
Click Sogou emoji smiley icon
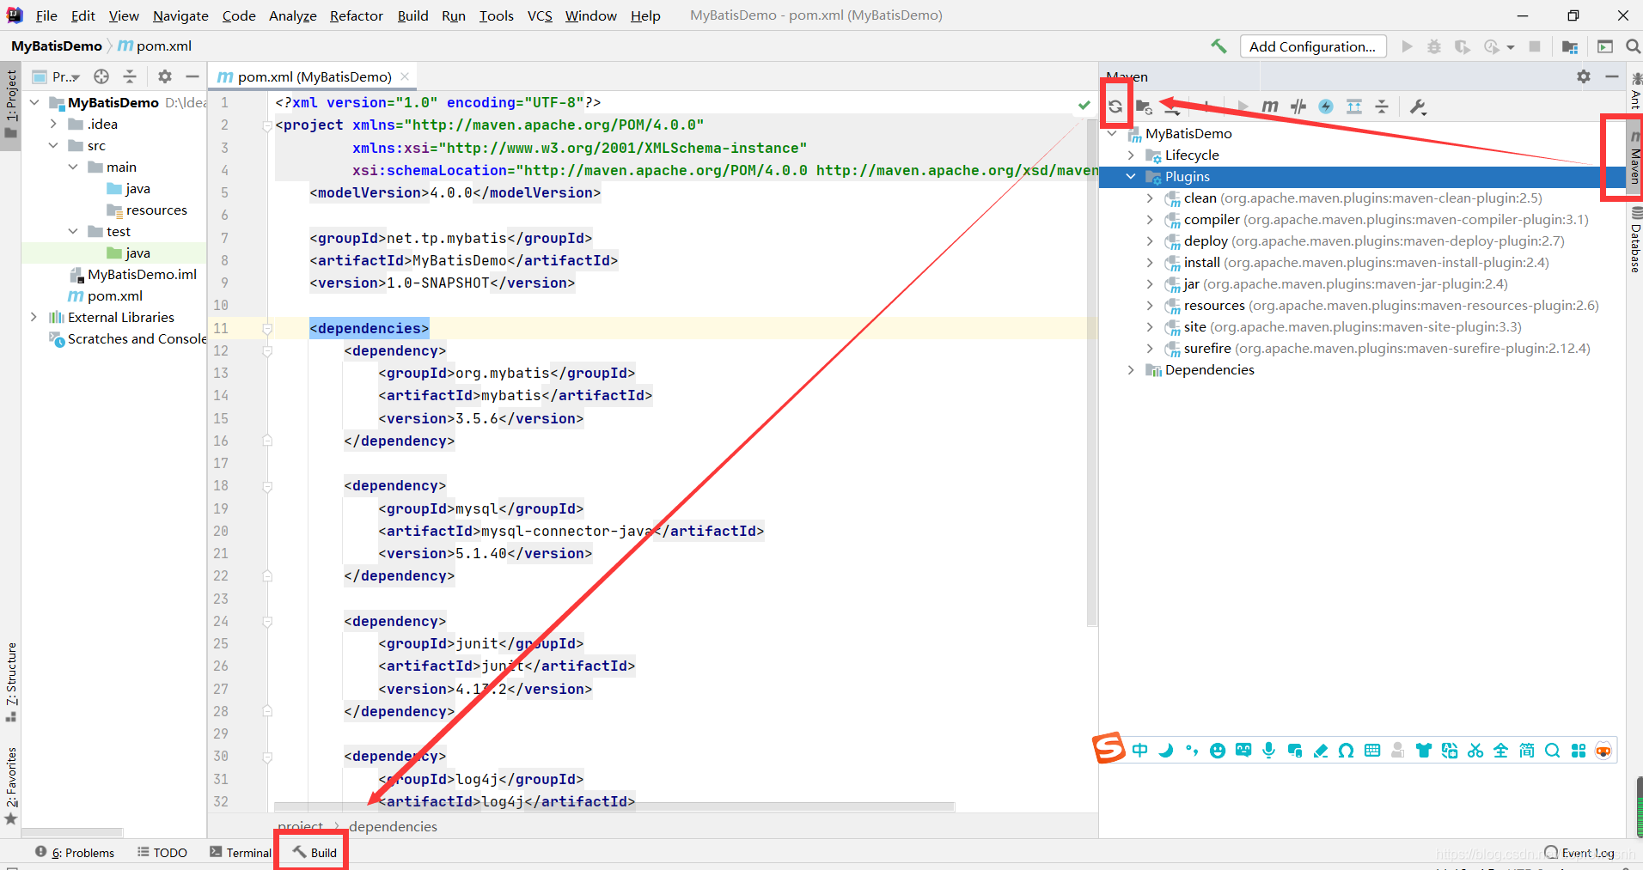pos(1218,751)
